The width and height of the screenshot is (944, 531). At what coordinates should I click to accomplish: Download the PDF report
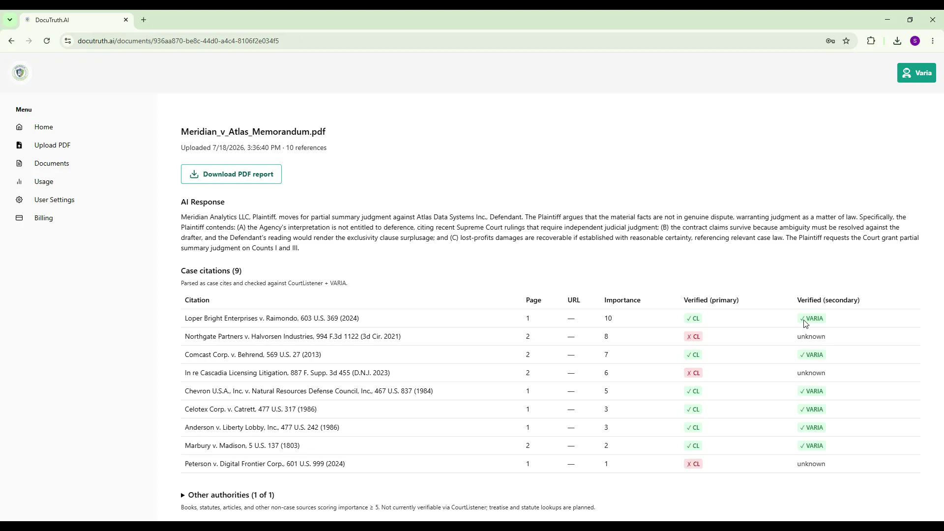click(231, 174)
